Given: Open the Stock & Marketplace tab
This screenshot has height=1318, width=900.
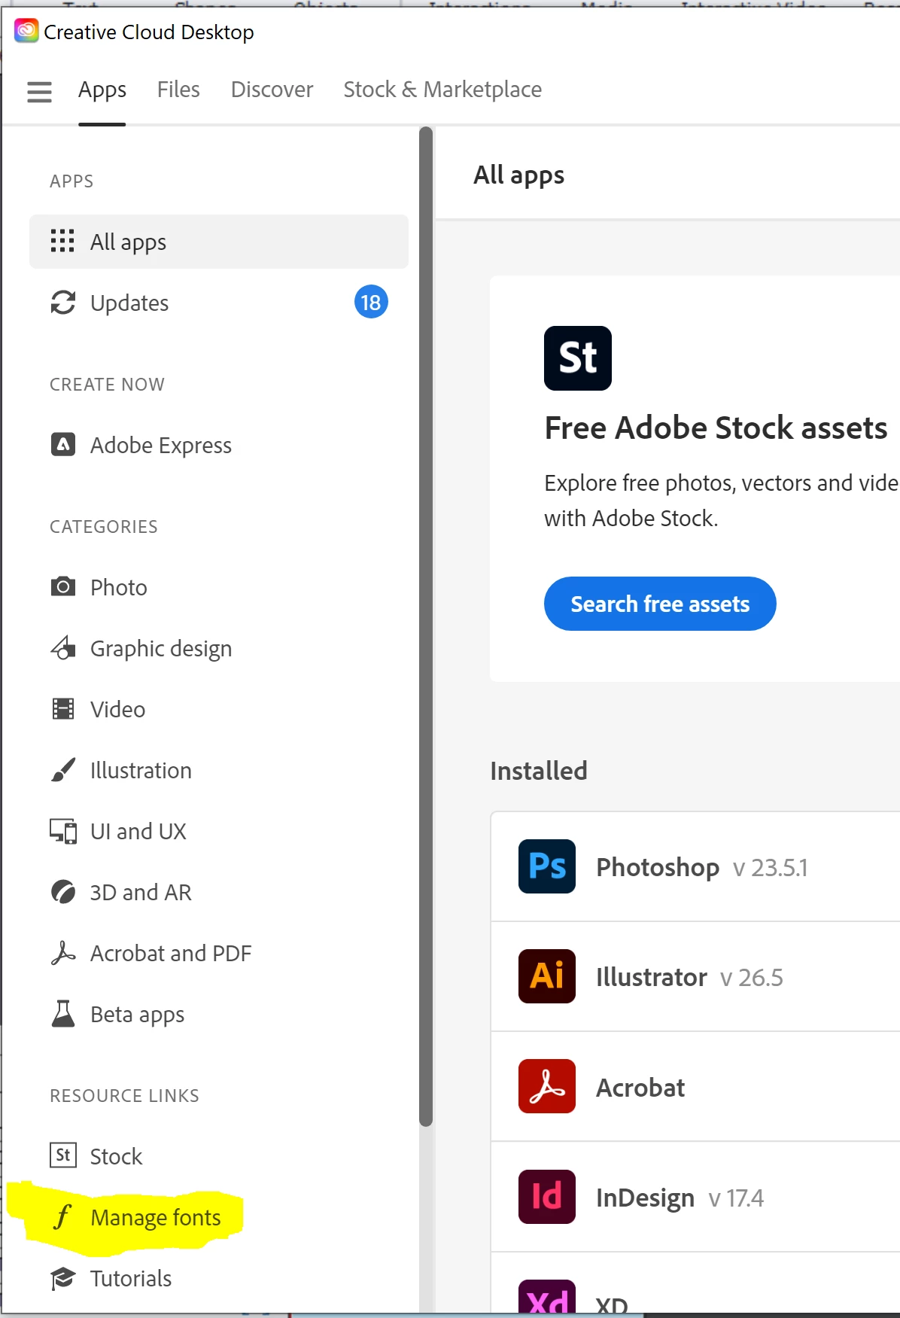Looking at the screenshot, I should point(442,90).
